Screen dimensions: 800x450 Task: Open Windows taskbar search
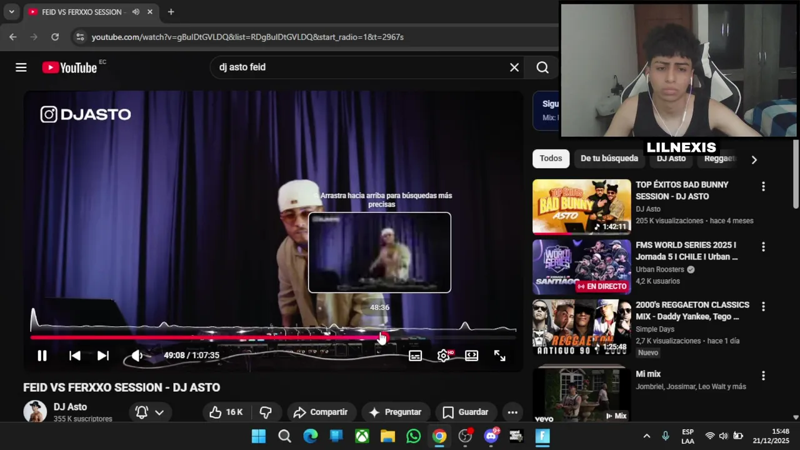pos(284,436)
